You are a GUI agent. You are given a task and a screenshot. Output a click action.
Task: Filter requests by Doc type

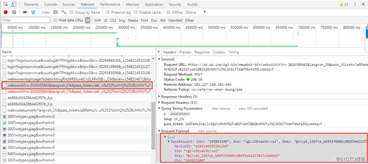pos(154,20)
